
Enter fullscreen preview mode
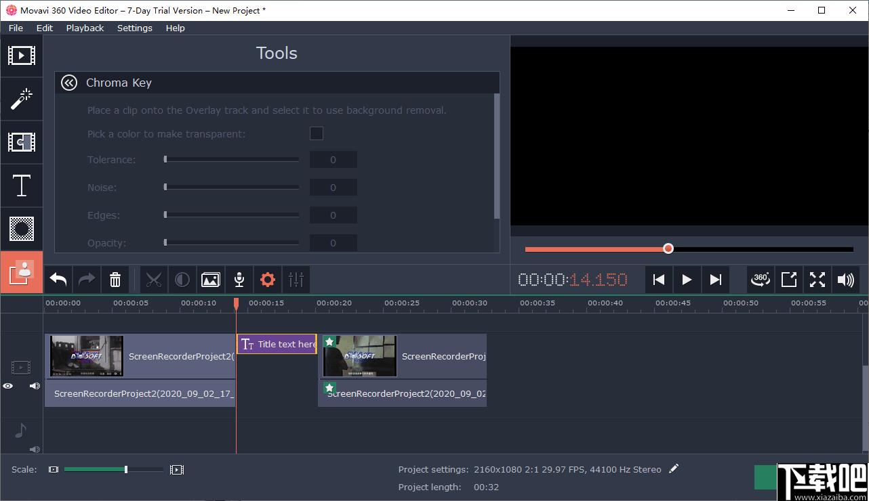pyautogui.click(x=817, y=280)
